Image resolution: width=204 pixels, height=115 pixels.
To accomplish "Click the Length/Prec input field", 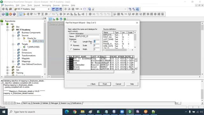I will click(x=96, y=42).
